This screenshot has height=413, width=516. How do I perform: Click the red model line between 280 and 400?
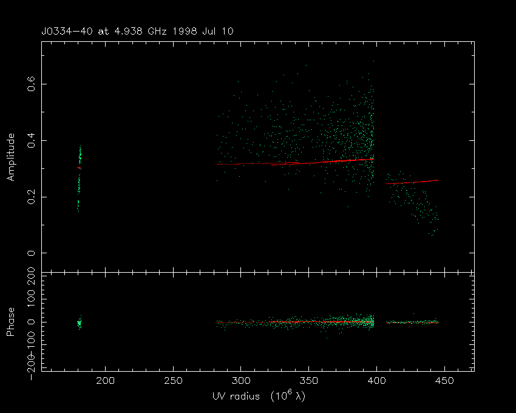coord(295,162)
